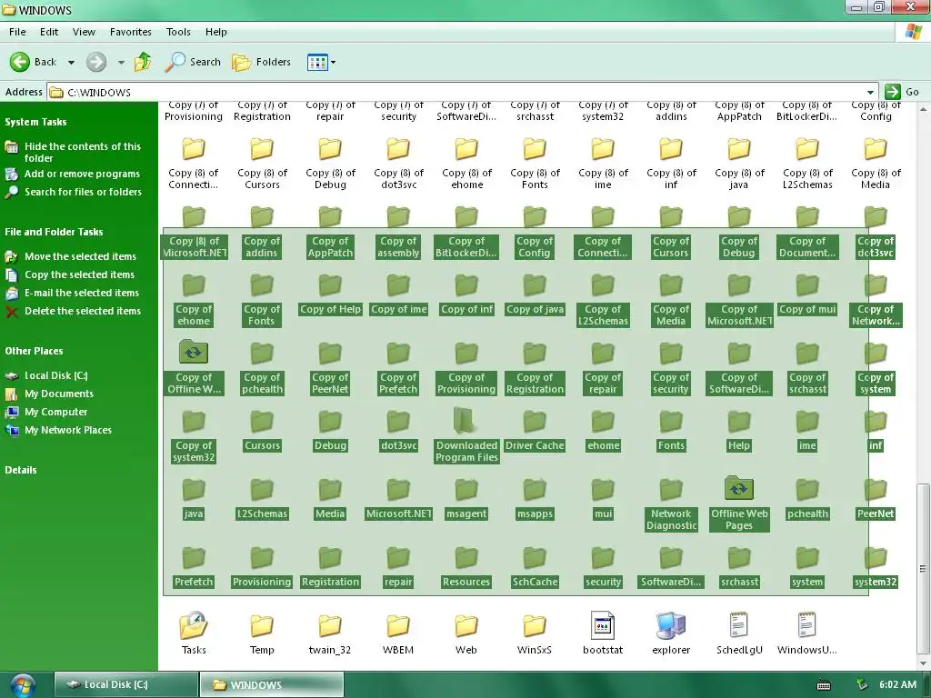This screenshot has height=698, width=931.
Task: Click the Go button
Action: (x=901, y=92)
